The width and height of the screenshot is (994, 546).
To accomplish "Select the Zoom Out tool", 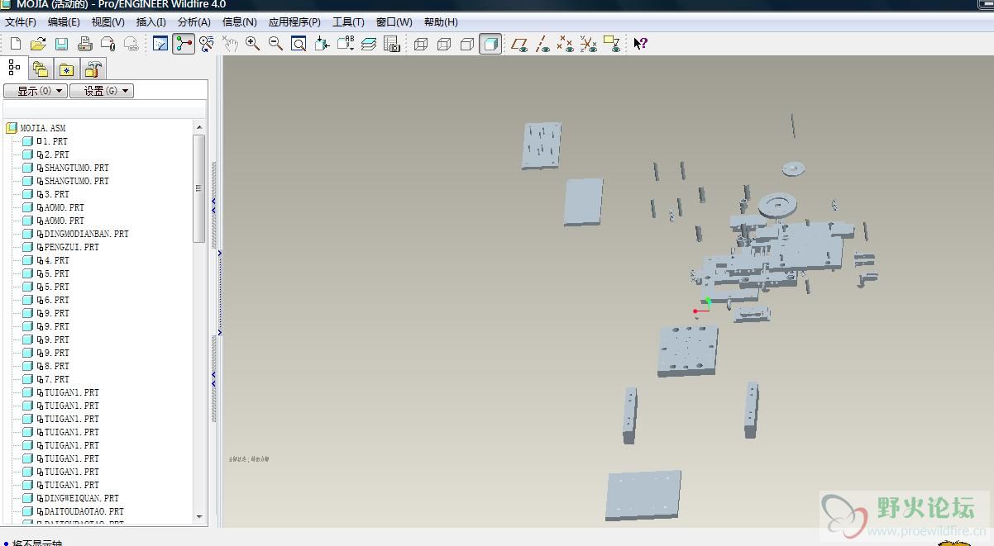I will (275, 44).
